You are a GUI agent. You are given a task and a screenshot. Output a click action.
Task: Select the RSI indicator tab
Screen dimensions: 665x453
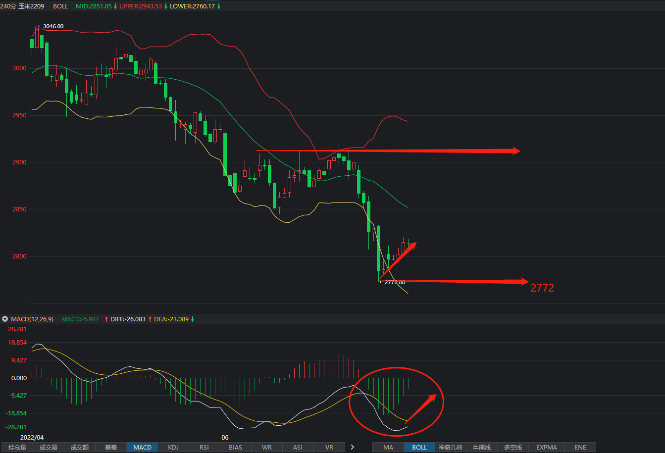pyautogui.click(x=205, y=447)
